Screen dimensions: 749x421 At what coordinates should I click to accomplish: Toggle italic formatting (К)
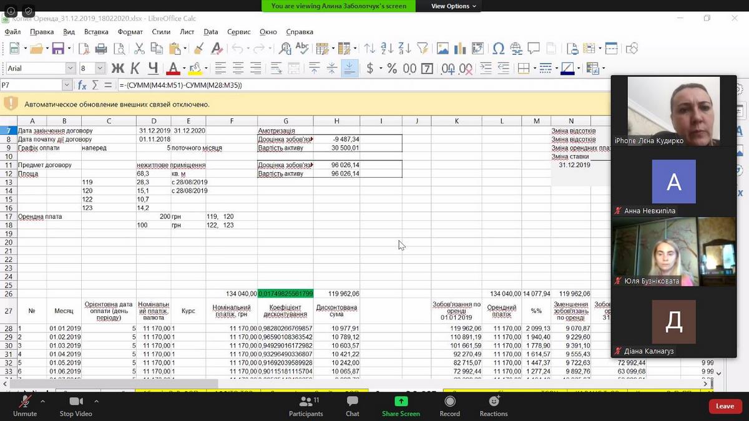coord(135,69)
